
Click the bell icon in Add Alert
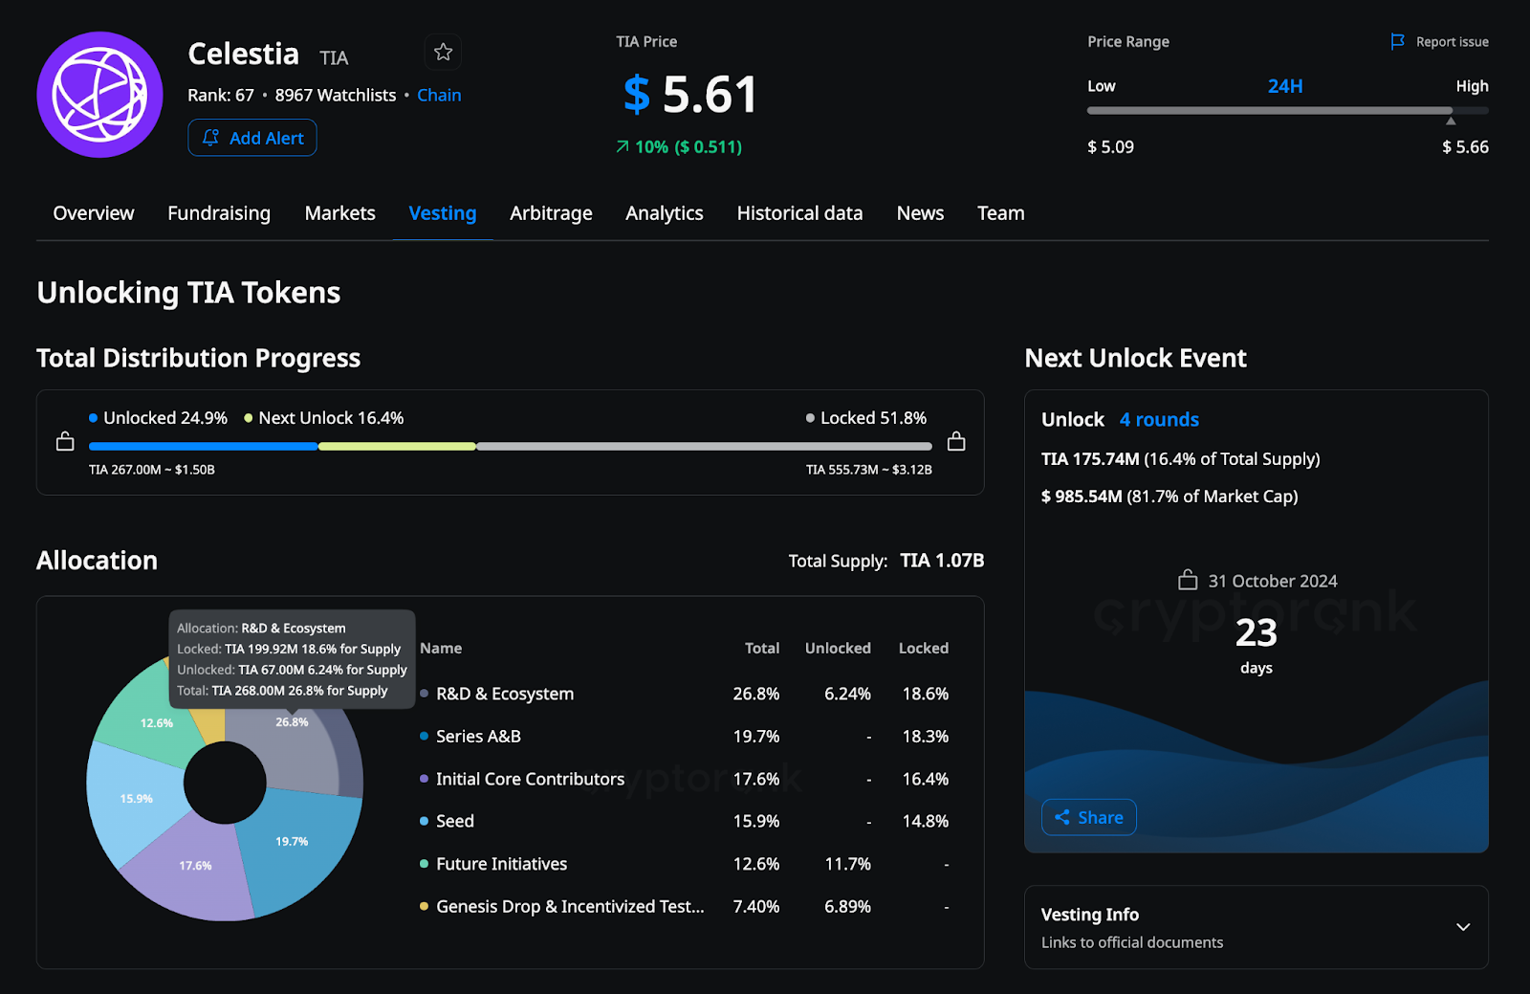point(210,138)
